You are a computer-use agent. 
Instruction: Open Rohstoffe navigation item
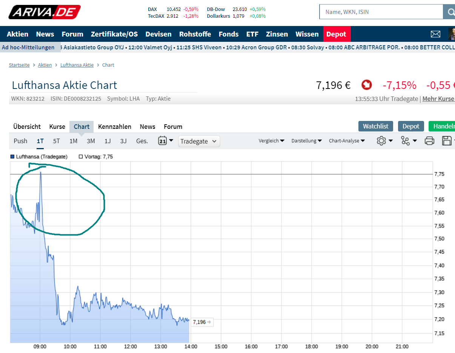pos(195,34)
